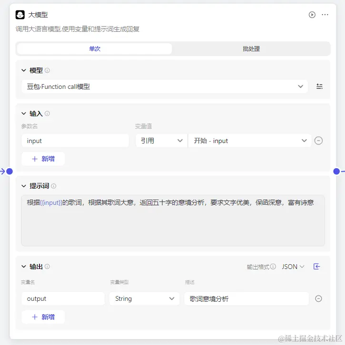The height and width of the screenshot is (345, 345).
Task: Click the 变量值 column label
Action: (x=143, y=126)
